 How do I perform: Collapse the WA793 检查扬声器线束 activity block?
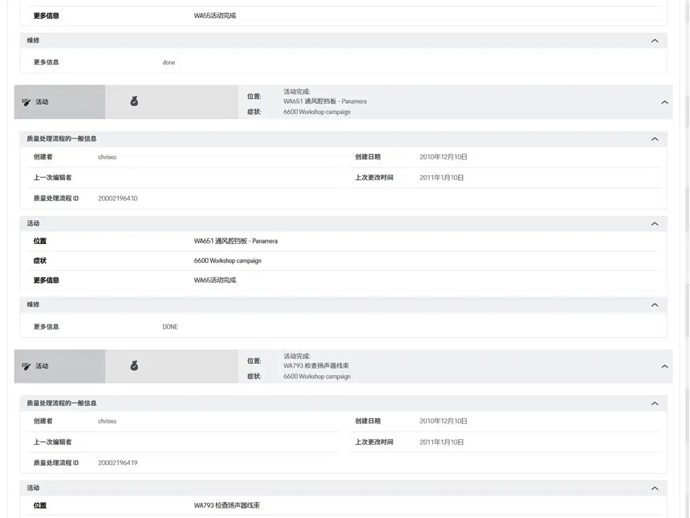pyautogui.click(x=665, y=367)
